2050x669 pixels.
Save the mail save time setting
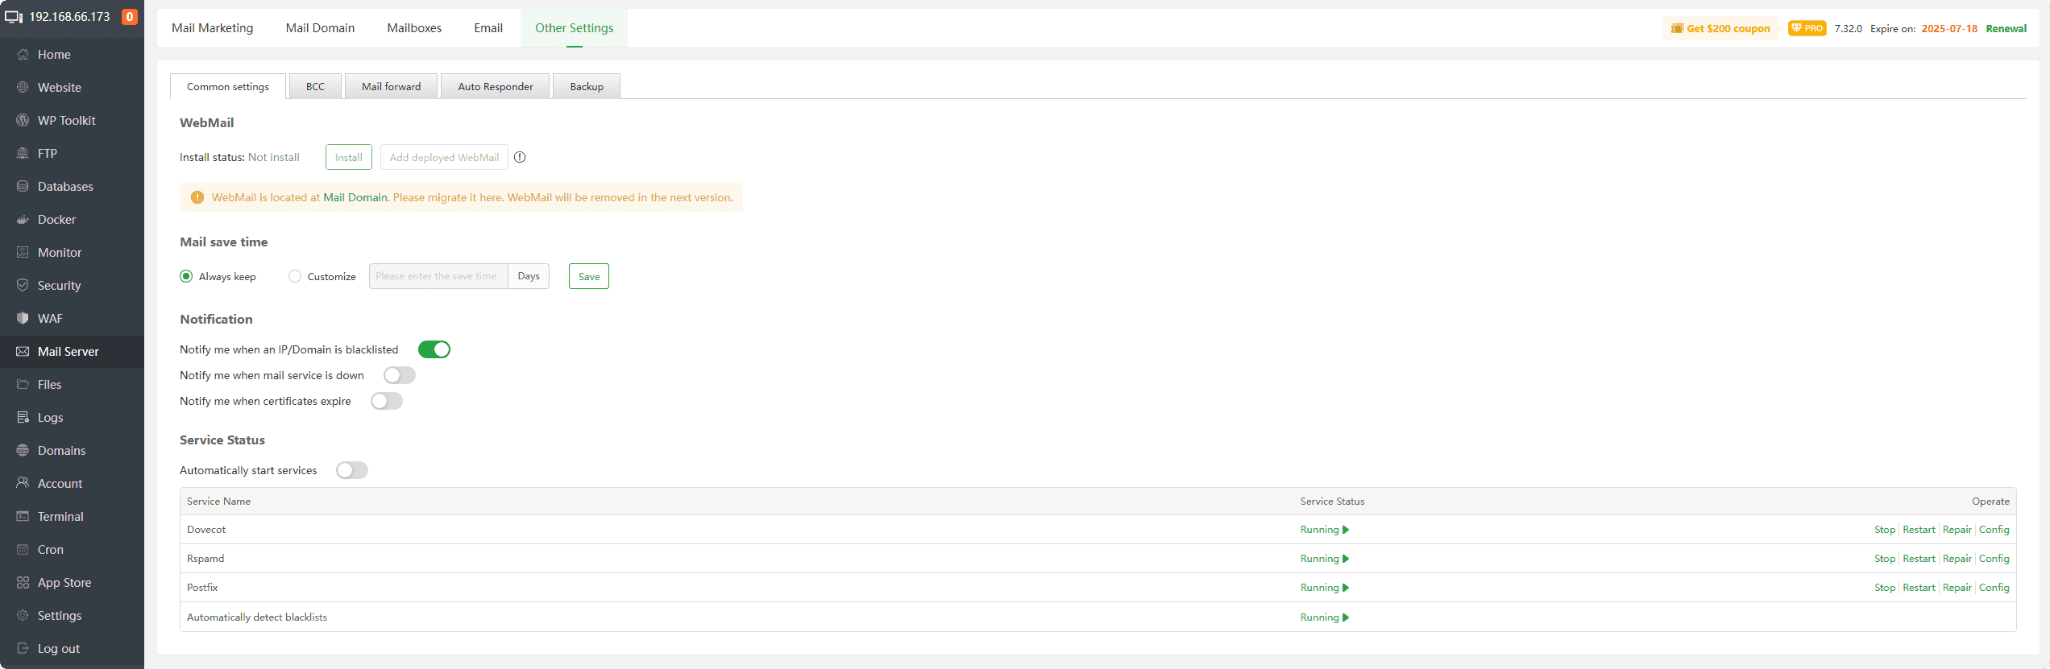(589, 276)
